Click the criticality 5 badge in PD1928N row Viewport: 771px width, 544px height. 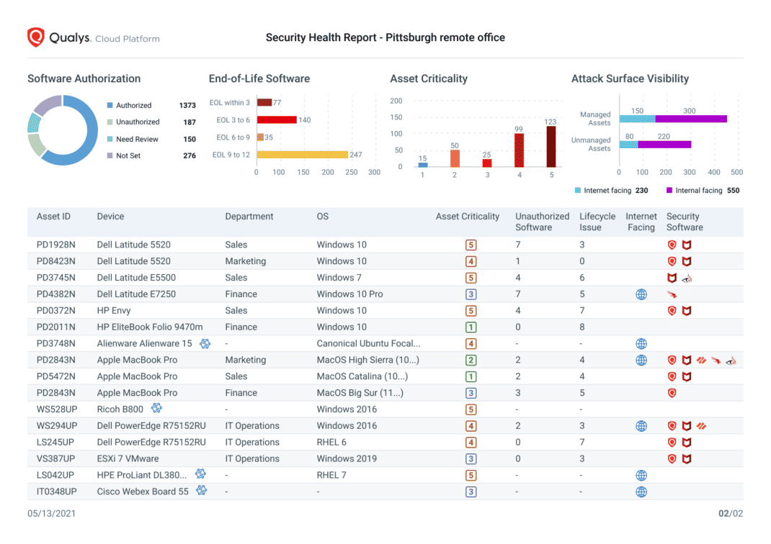tap(471, 245)
